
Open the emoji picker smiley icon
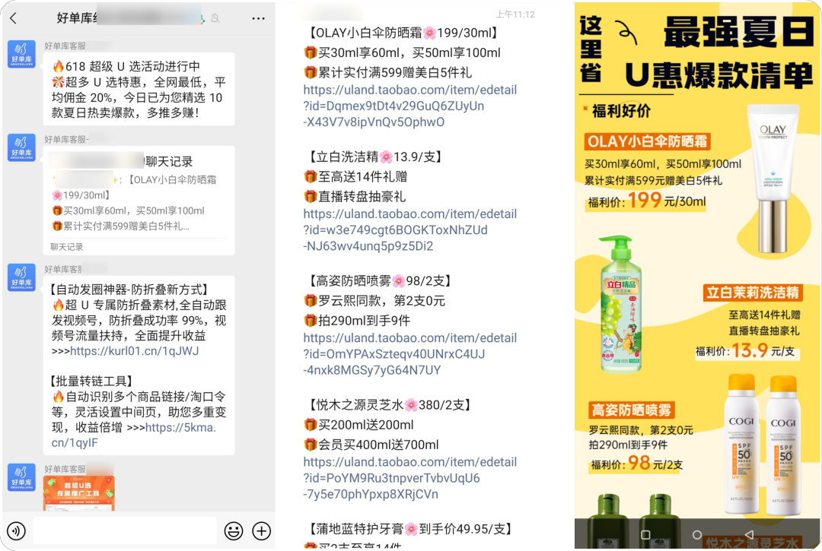tap(234, 531)
